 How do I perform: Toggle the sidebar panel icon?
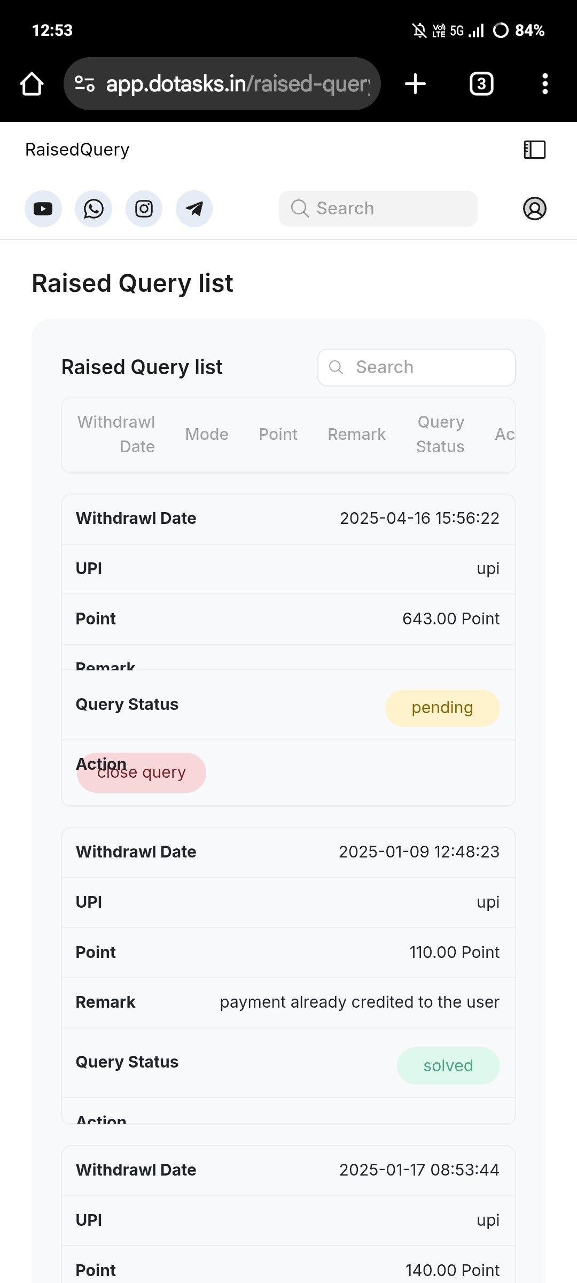534,150
